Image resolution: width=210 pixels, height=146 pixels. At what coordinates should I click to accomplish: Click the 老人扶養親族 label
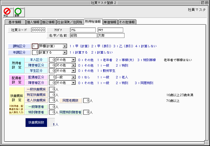(x=36, y=100)
